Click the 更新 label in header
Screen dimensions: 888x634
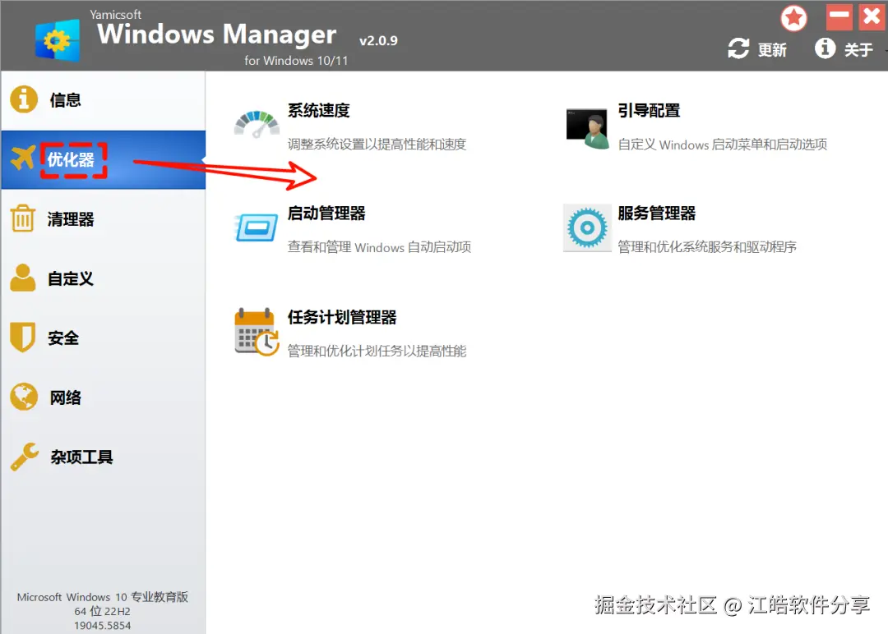tap(772, 50)
